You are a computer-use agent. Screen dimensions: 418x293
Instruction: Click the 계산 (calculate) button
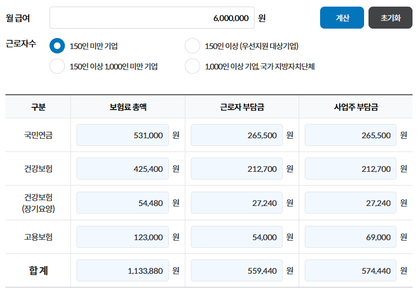342,18
